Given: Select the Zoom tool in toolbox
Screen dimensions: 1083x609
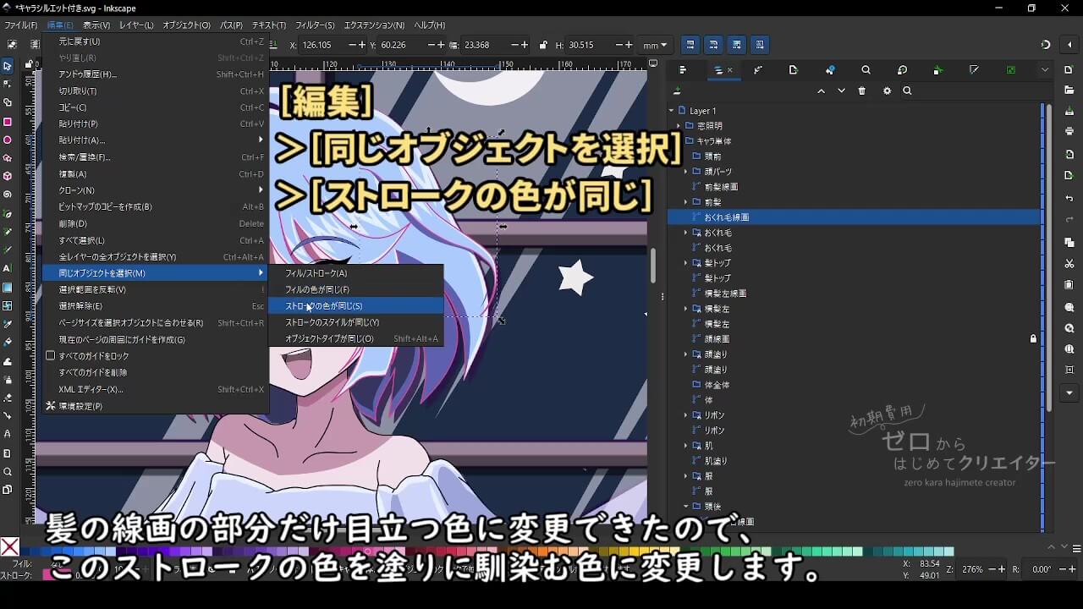Looking at the screenshot, I should click(8, 471).
